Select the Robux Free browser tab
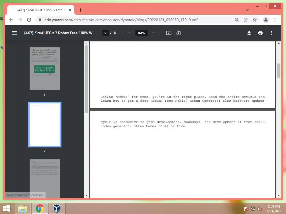The width and height of the screenshot is (286, 214). click(x=41, y=10)
